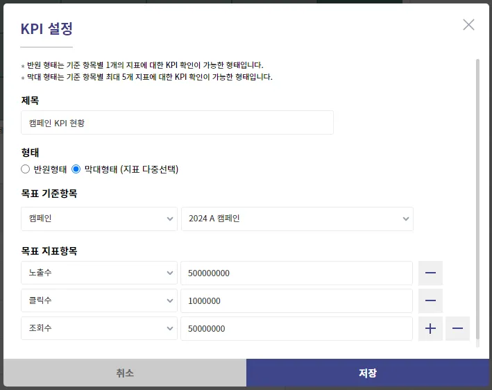Click the 목표 기준항목 heading text

49,194
